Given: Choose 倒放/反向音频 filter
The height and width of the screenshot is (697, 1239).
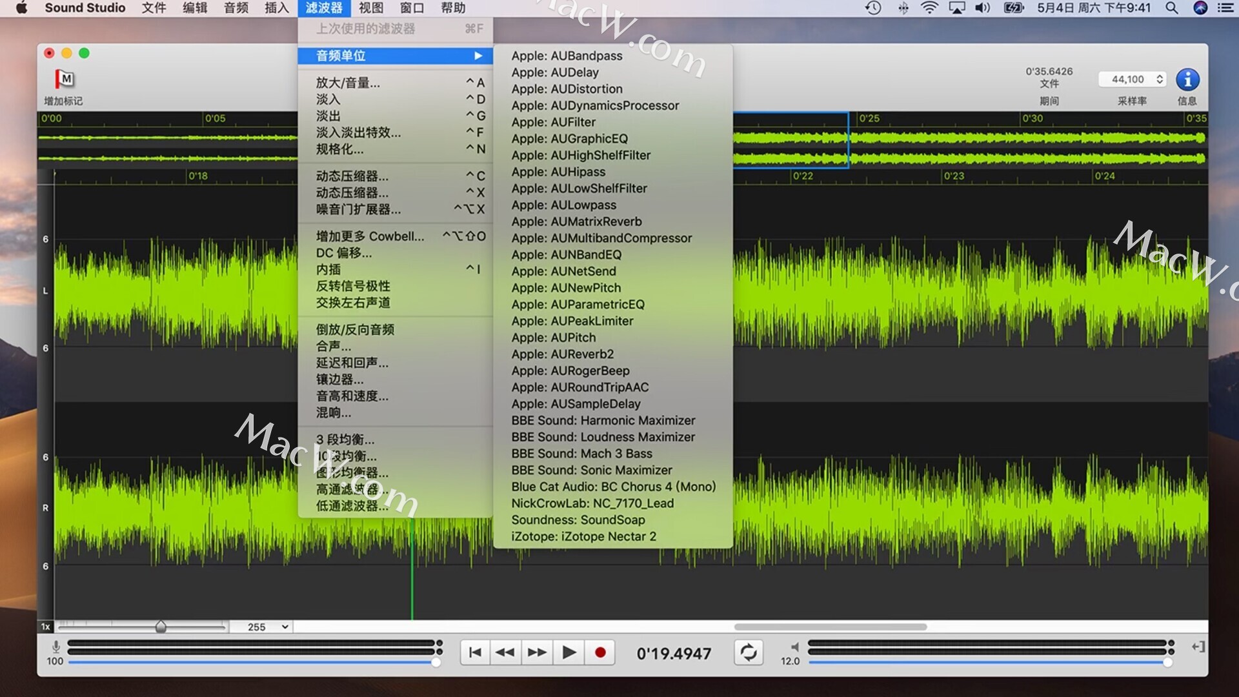Looking at the screenshot, I should (396, 329).
